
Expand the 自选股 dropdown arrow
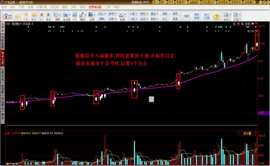click(69, 15)
